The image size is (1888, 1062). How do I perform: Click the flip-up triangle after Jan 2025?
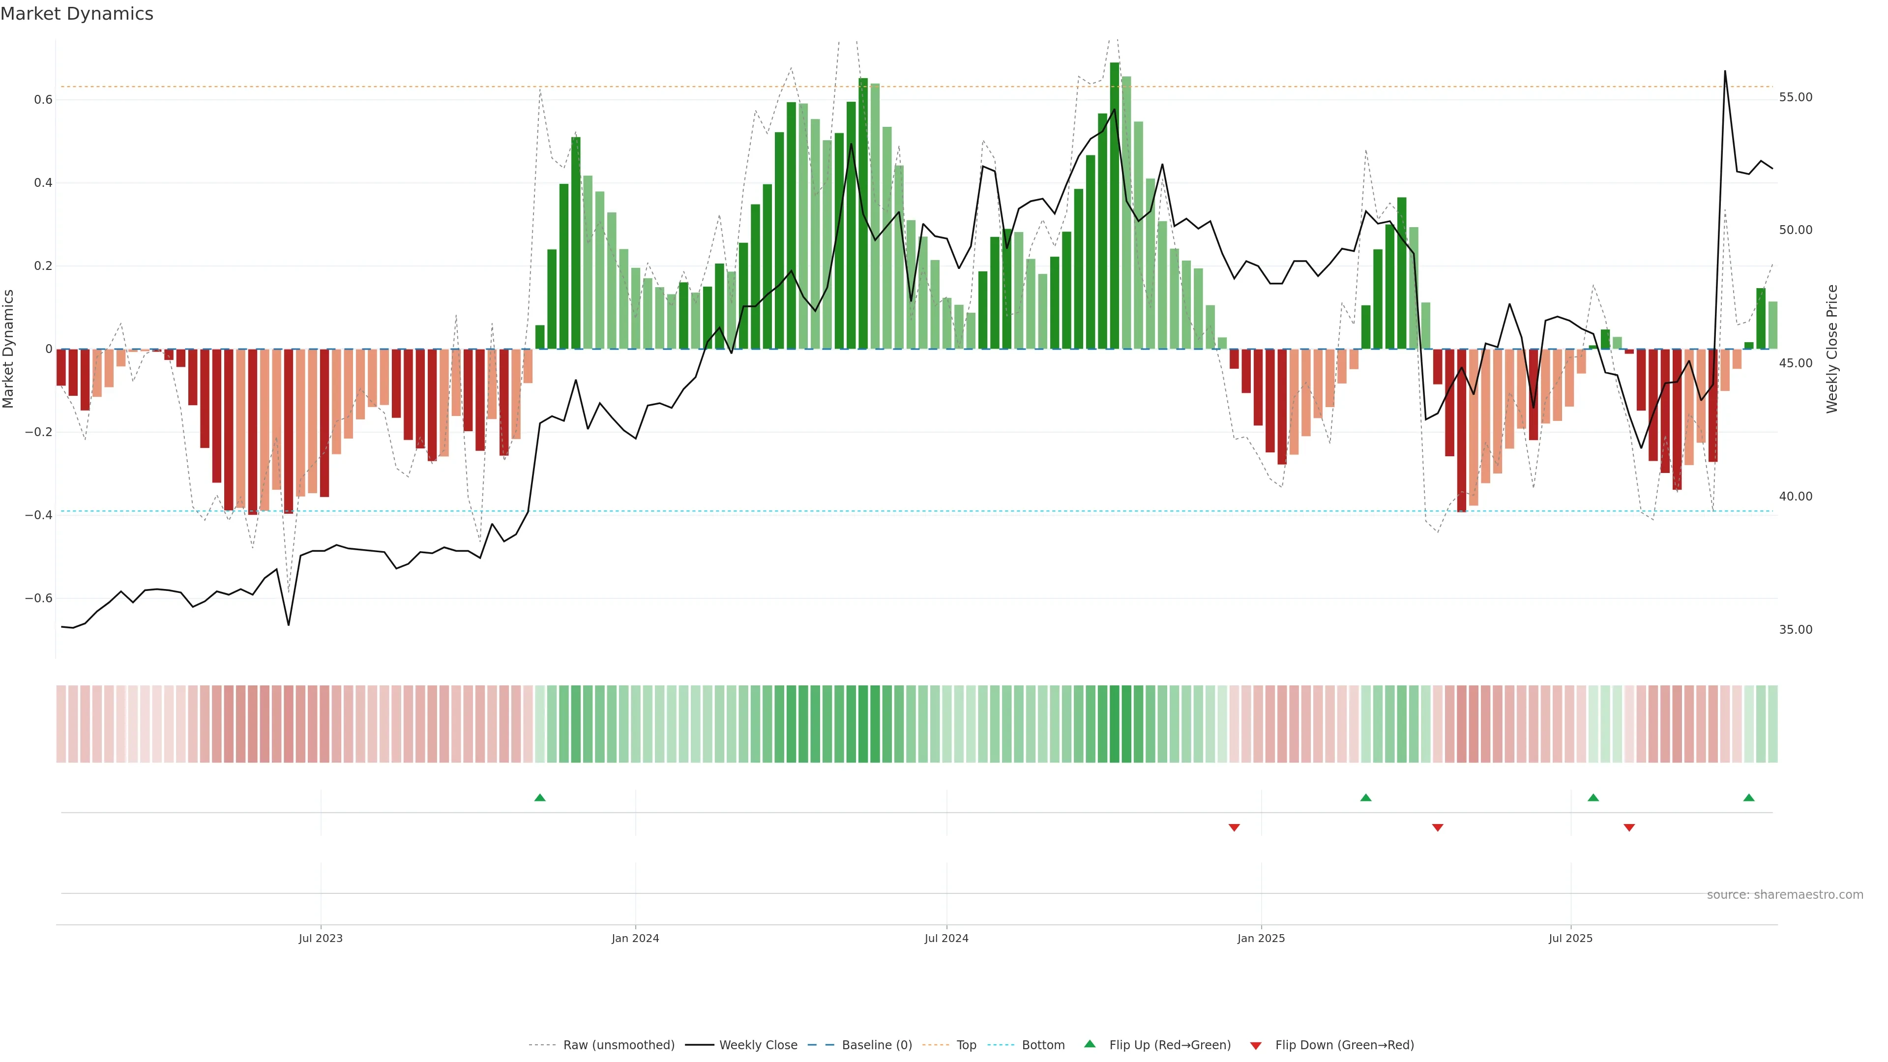[1365, 797]
